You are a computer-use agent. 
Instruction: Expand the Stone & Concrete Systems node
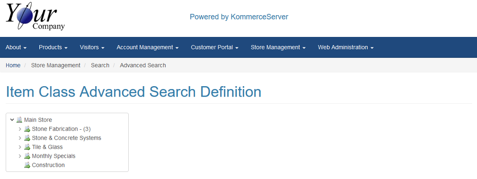pyautogui.click(x=20, y=138)
